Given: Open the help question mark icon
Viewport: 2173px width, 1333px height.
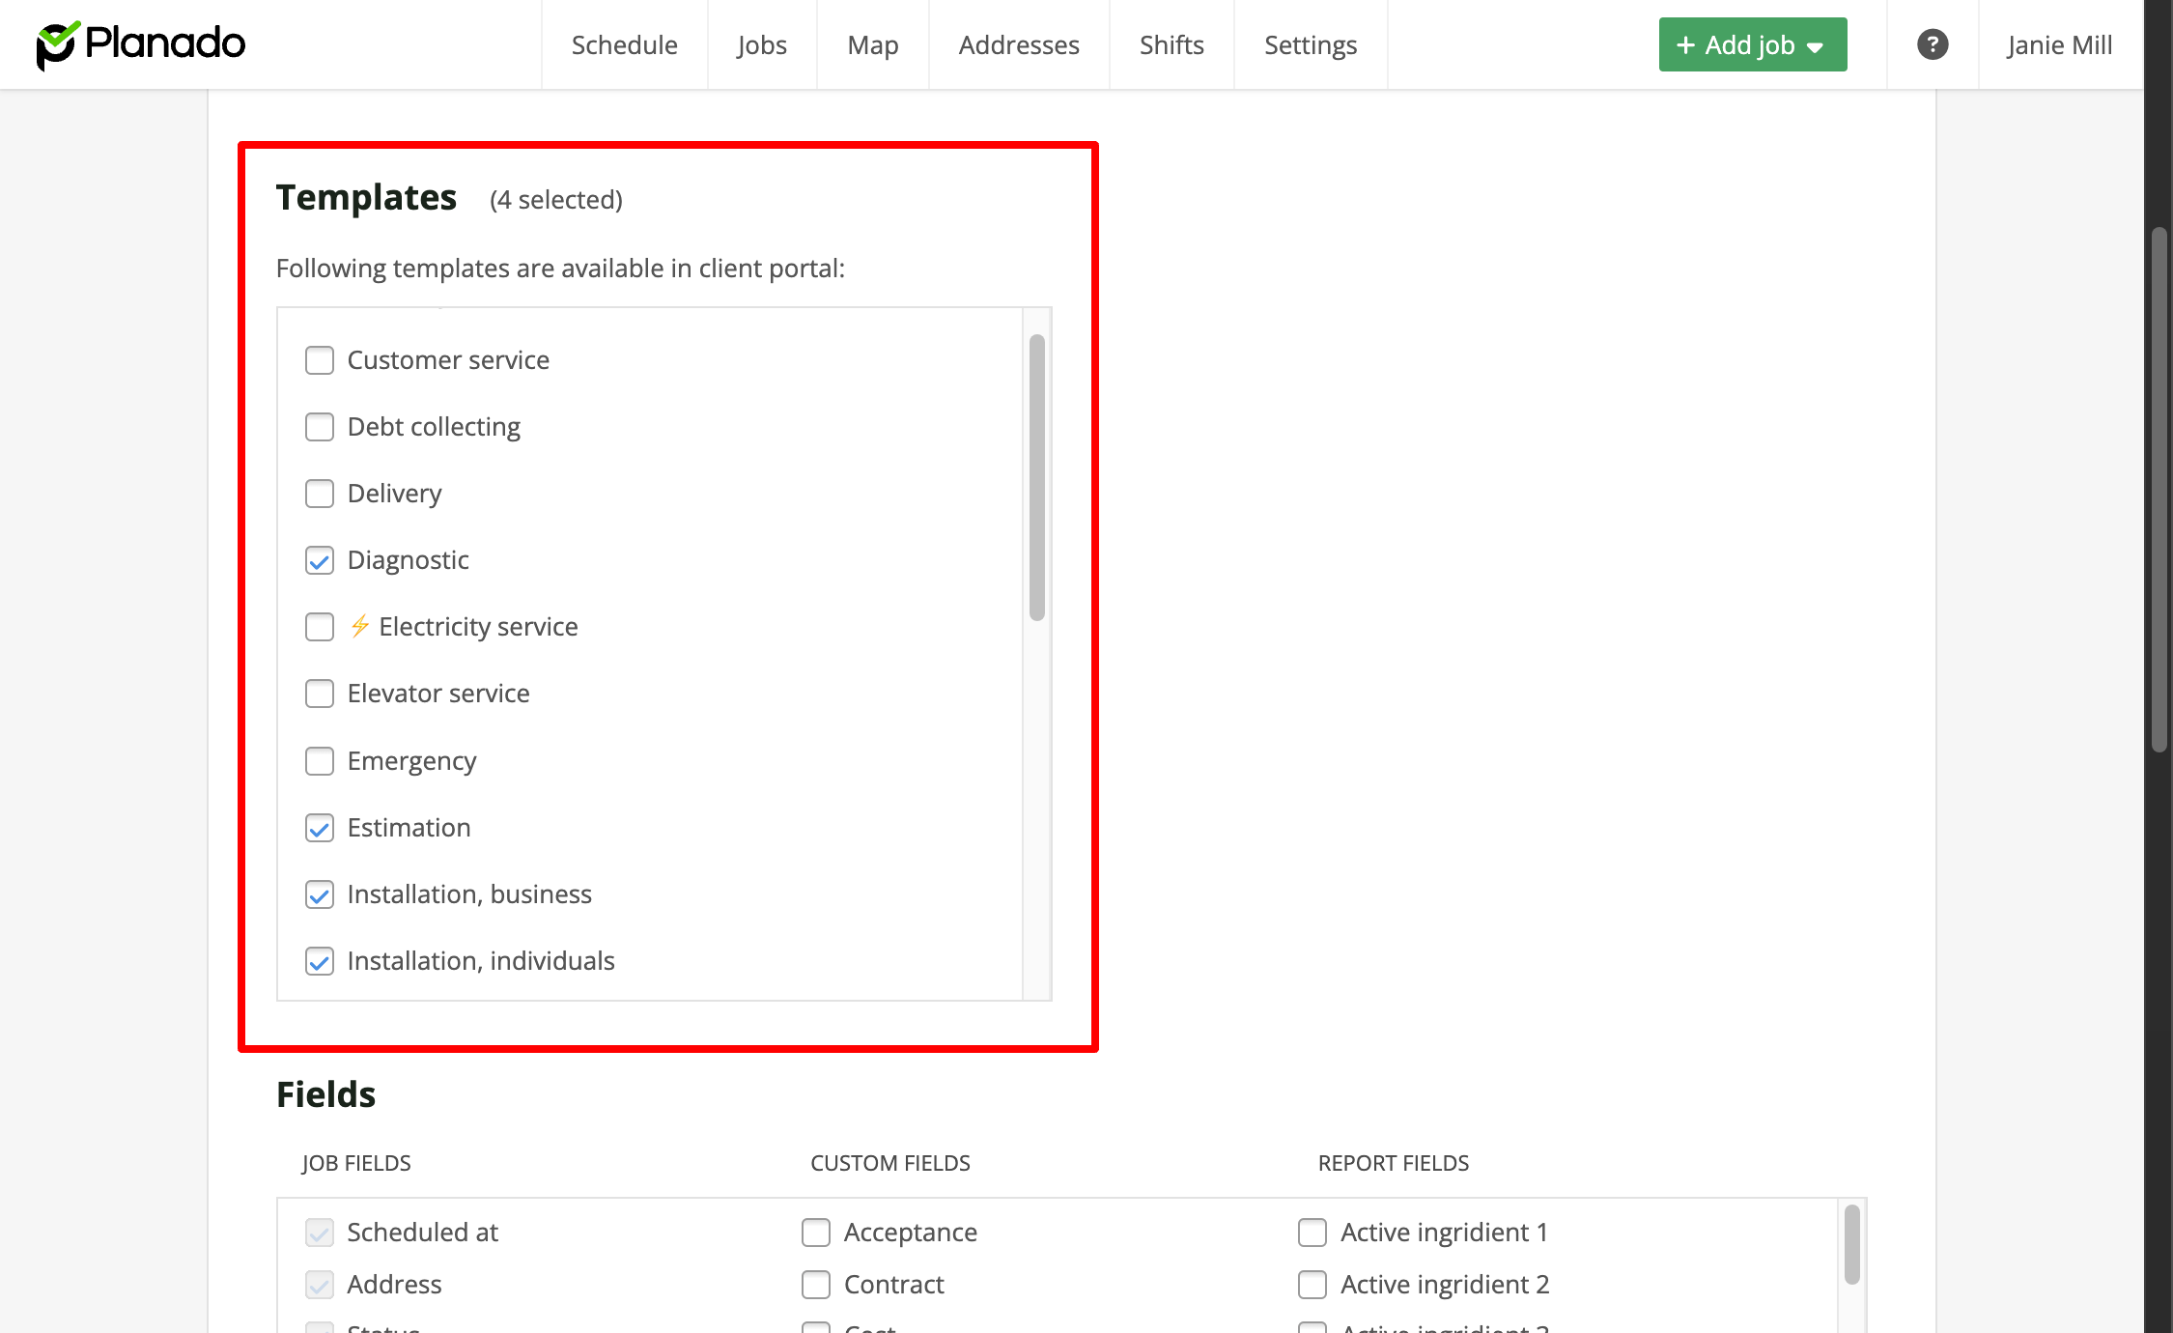Looking at the screenshot, I should (x=1932, y=44).
